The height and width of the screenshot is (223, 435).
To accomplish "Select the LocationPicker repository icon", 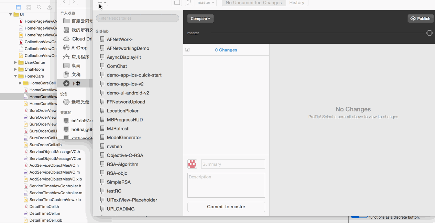I will pyautogui.click(x=102, y=111).
